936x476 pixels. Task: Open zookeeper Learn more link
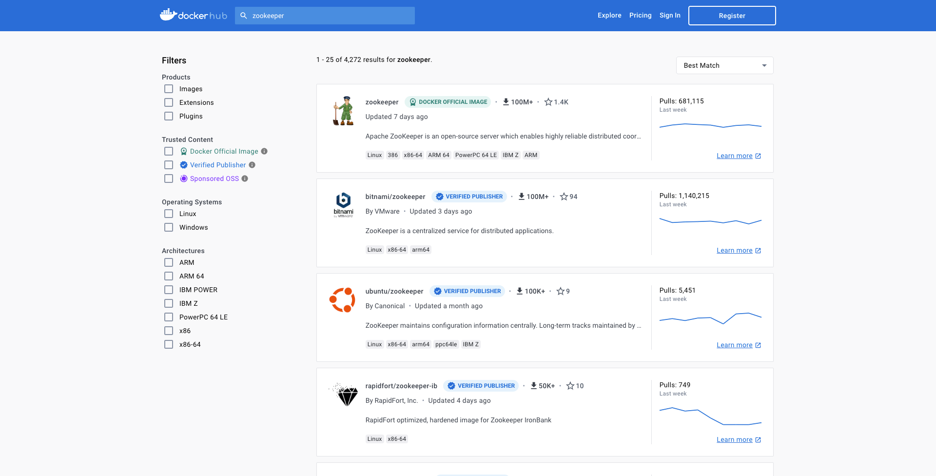point(739,156)
